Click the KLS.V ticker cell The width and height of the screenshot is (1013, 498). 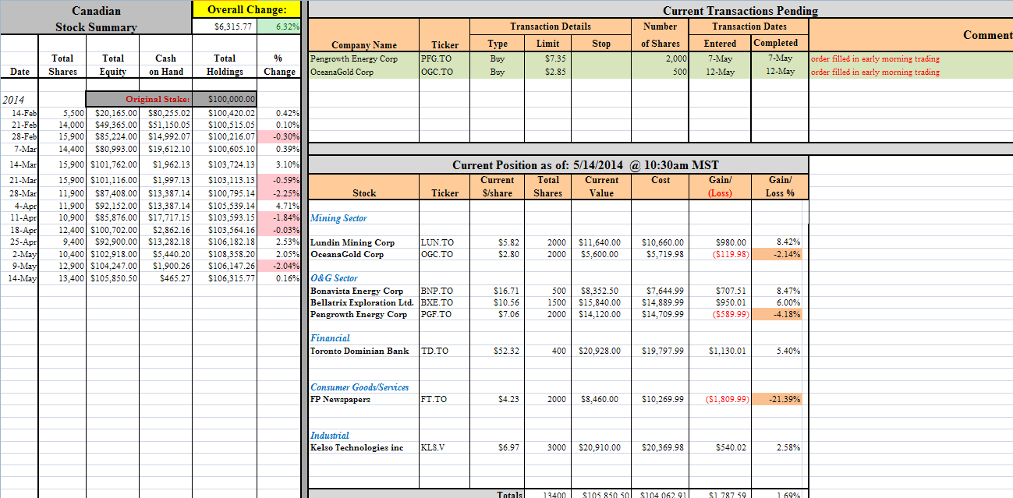[x=445, y=447]
